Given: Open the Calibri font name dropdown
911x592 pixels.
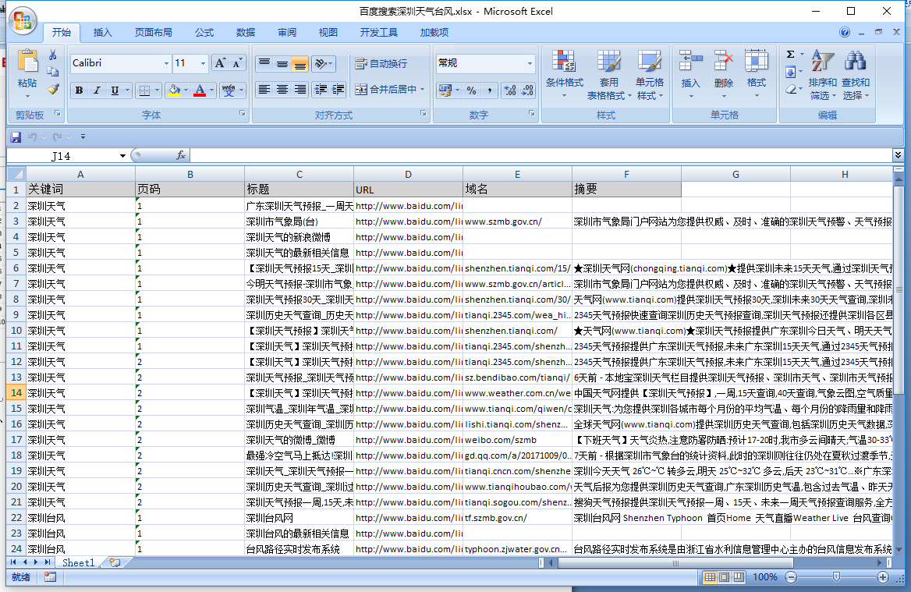Looking at the screenshot, I should (166, 63).
